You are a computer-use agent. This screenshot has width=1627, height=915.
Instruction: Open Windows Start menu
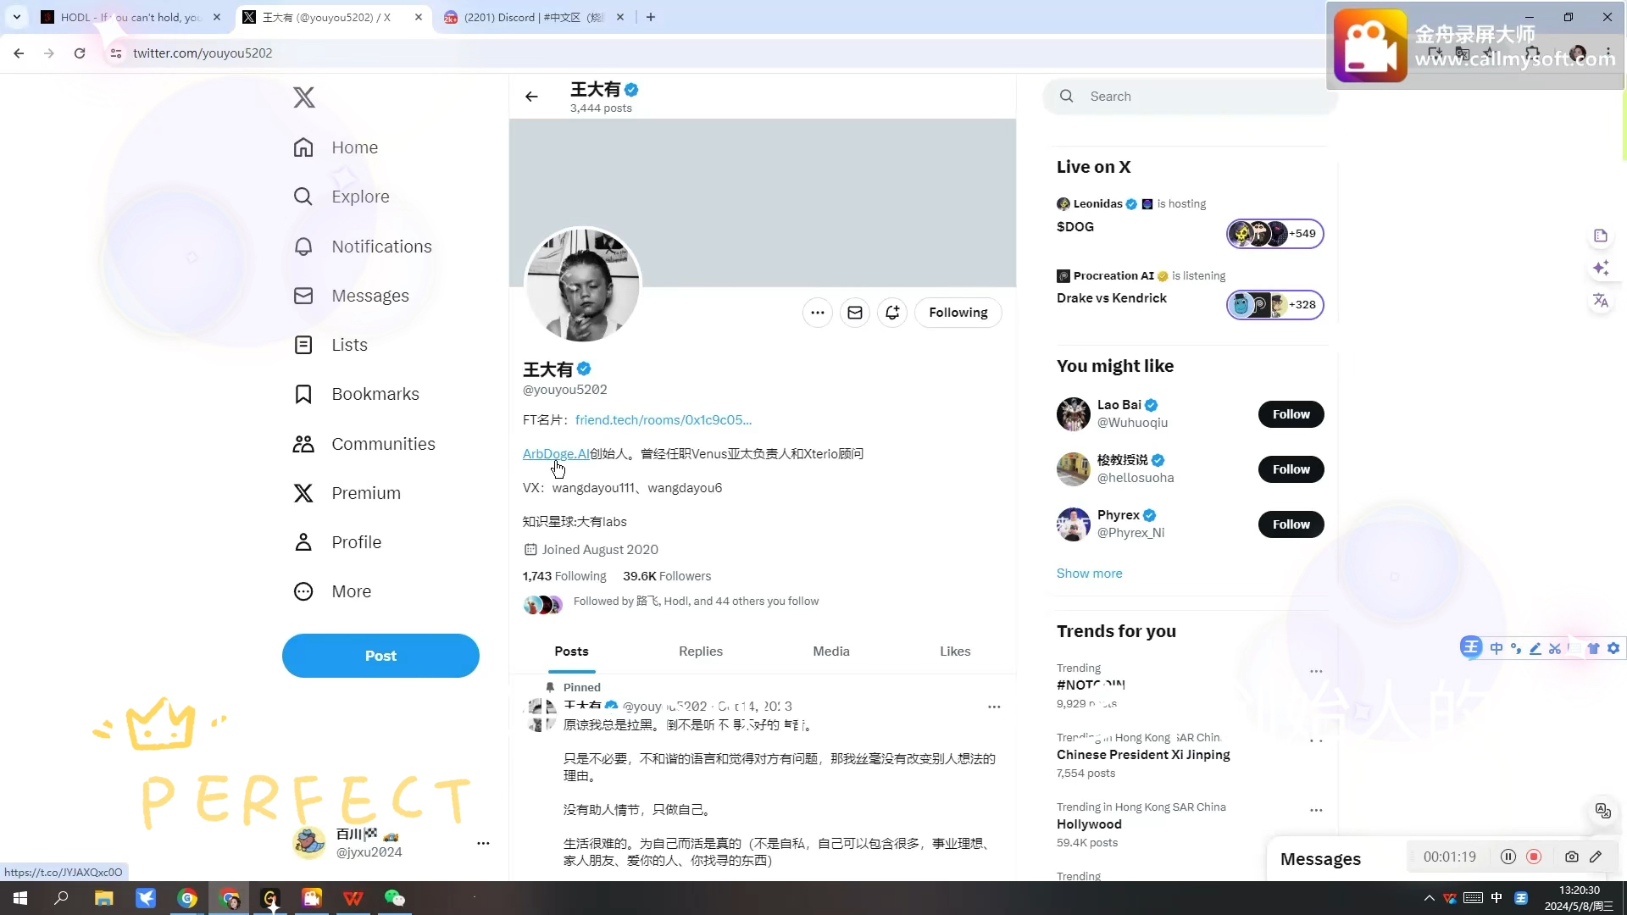point(20,898)
